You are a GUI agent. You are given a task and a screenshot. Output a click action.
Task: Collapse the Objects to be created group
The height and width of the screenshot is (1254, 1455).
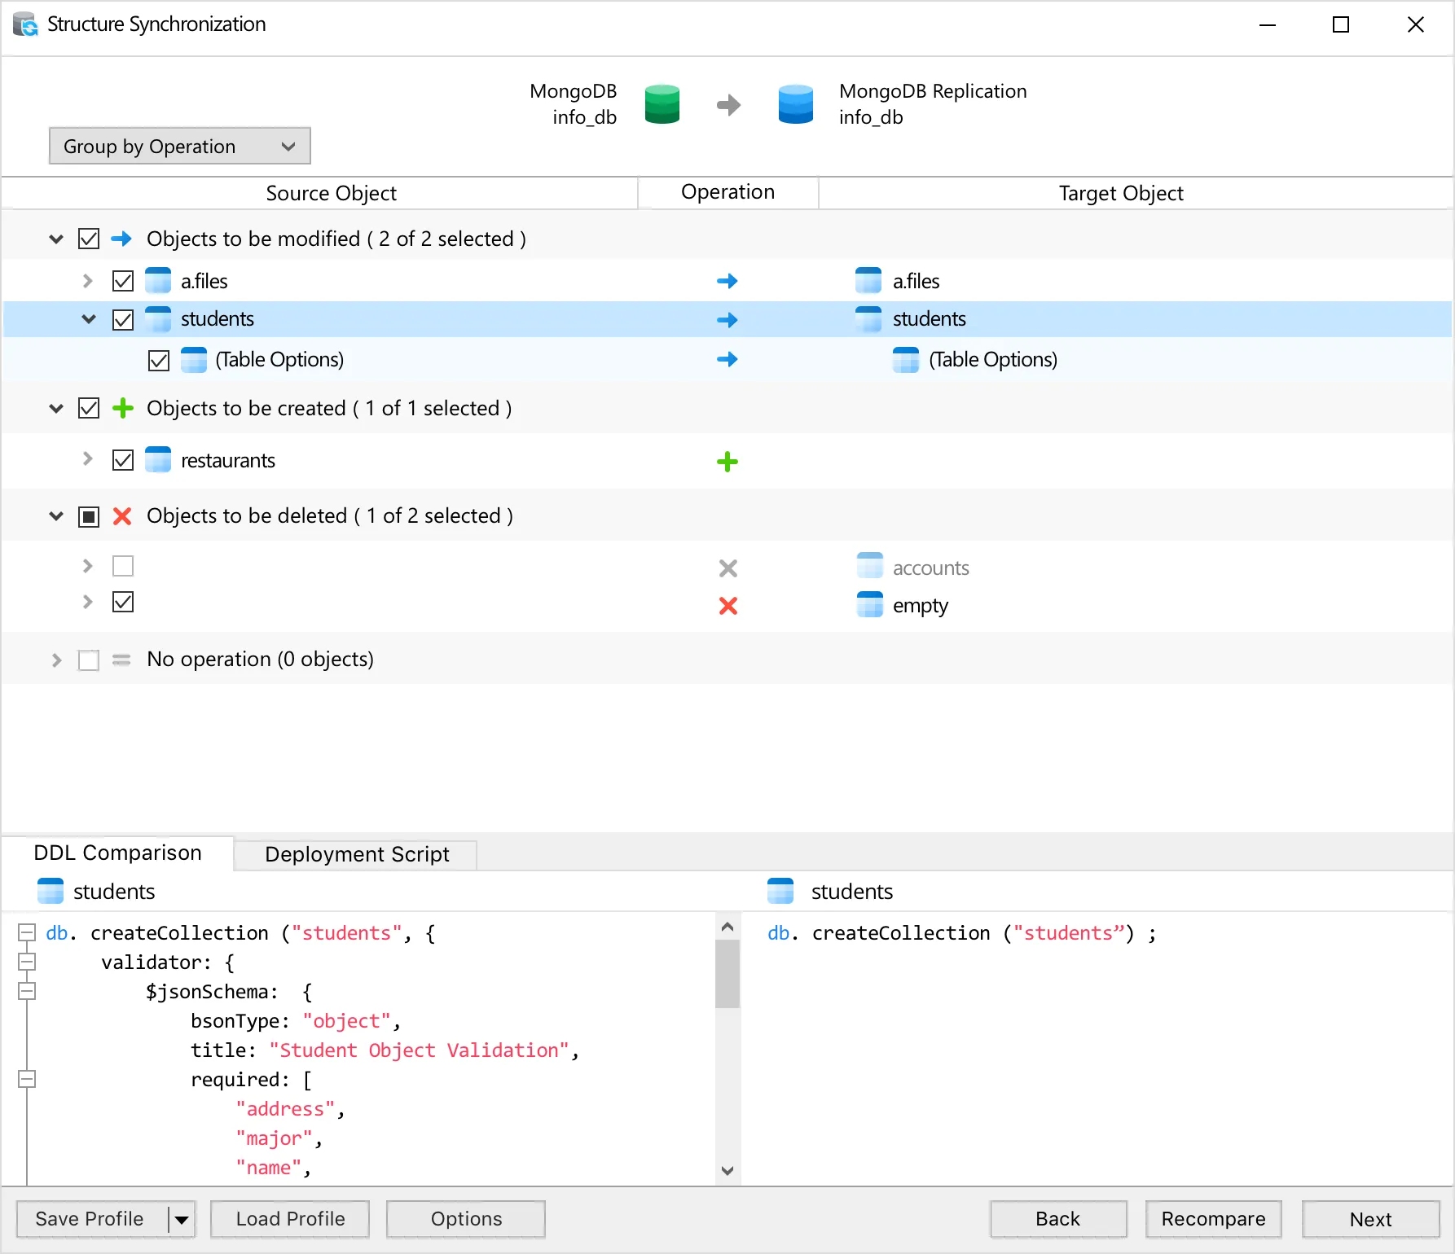tap(56, 408)
